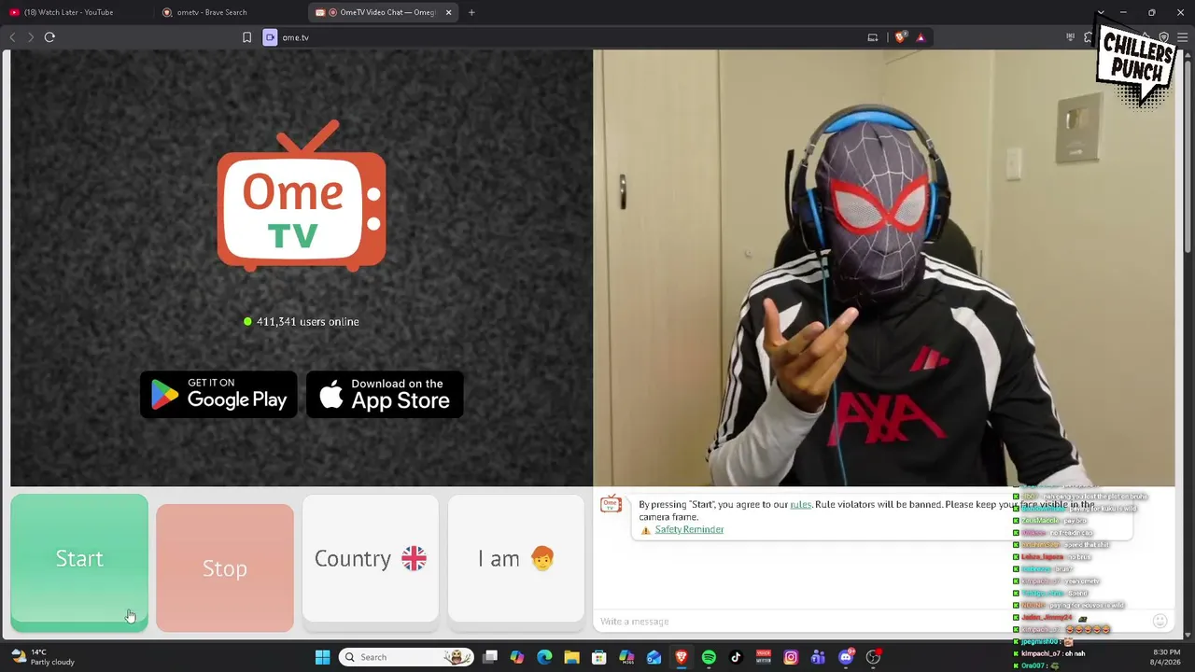Viewport: 1195px width, 672px height.
Task: Open Spotify from the taskbar
Action: pyautogui.click(x=709, y=657)
